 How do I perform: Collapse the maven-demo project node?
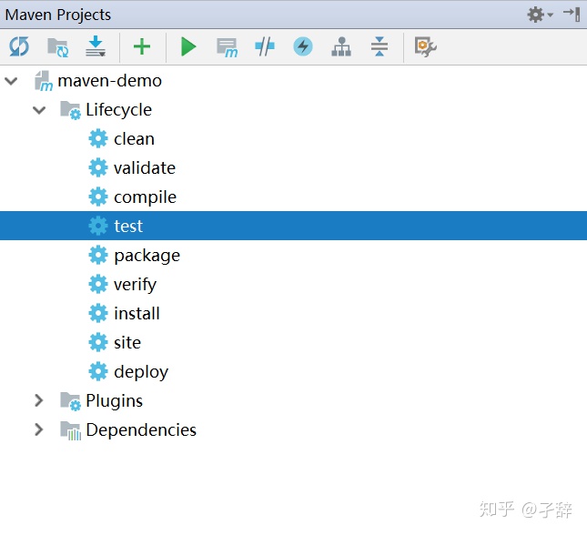coord(11,80)
